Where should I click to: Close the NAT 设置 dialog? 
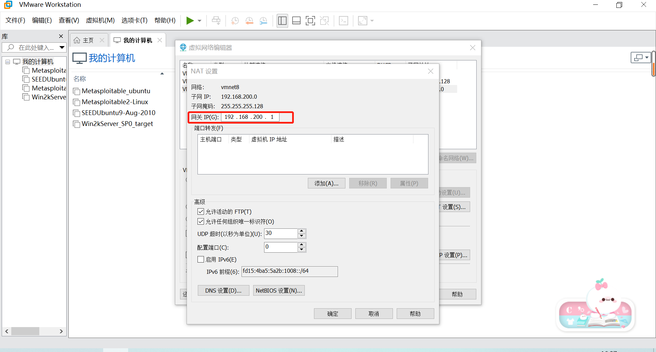tap(430, 71)
